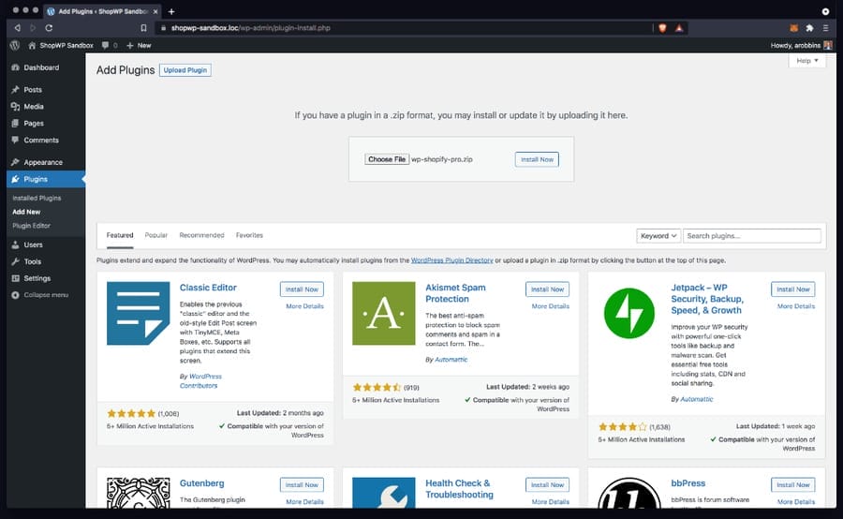This screenshot has height=519, width=843.
Task: Install the uploaded wp-shopify-pro.zip
Action: (x=537, y=159)
